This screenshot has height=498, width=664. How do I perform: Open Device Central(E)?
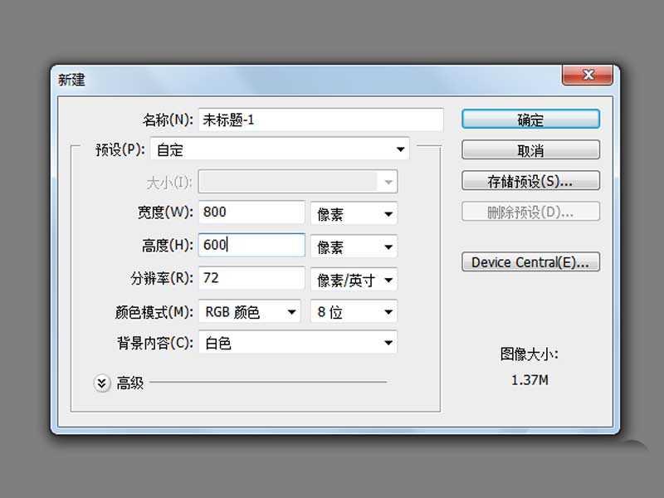(530, 262)
